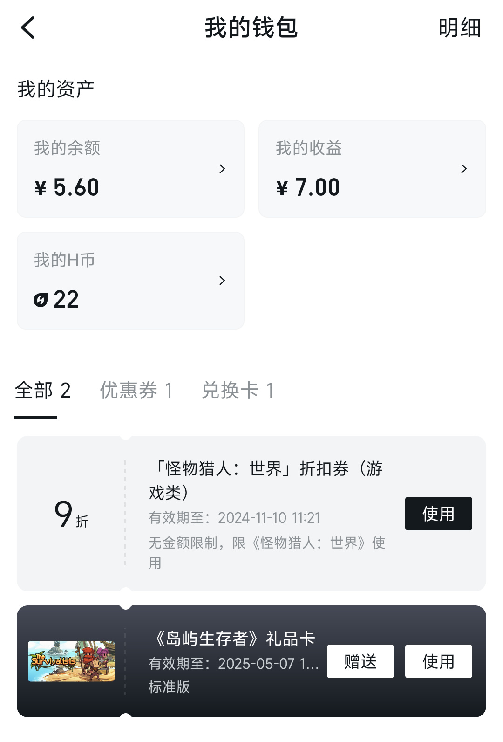This screenshot has width=503, height=742.
Task: Tap the 我的钱包 page title
Action: coord(251,27)
